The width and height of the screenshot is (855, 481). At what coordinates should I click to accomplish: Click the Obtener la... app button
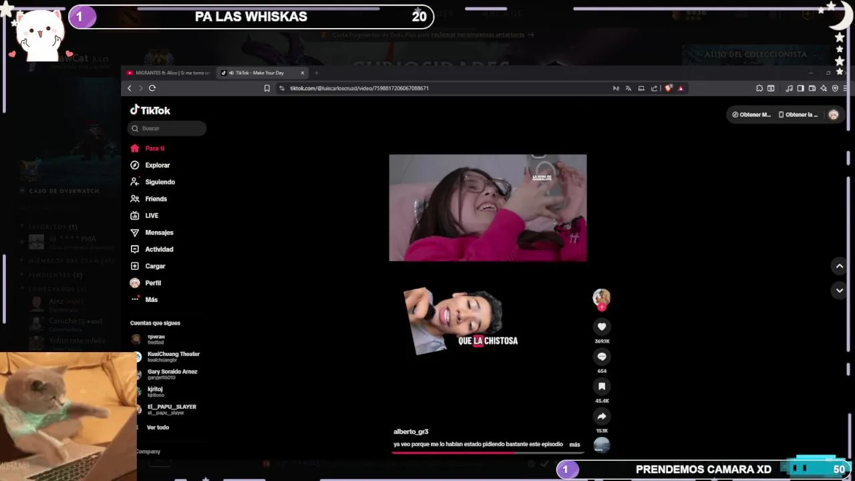[798, 114]
